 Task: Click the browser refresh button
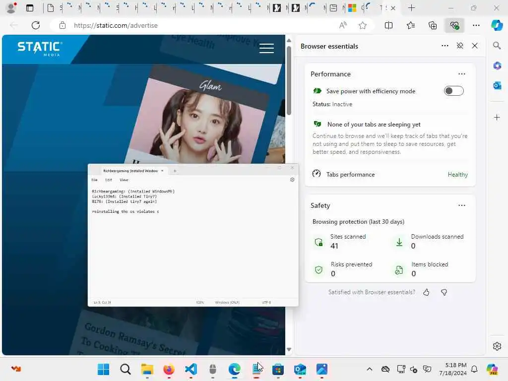(x=36, y=25)
